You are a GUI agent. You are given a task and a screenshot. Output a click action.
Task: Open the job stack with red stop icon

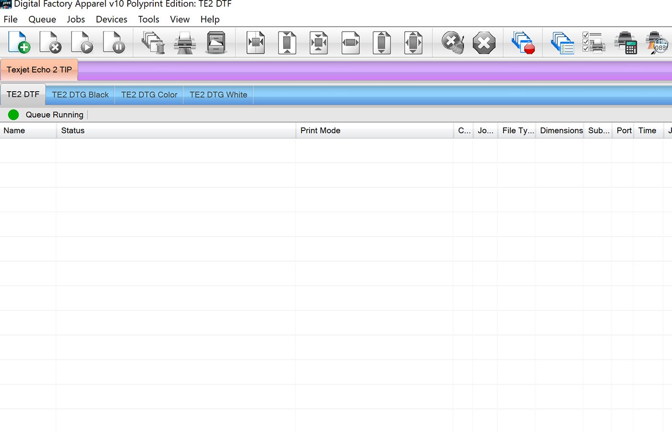point(523,42)
